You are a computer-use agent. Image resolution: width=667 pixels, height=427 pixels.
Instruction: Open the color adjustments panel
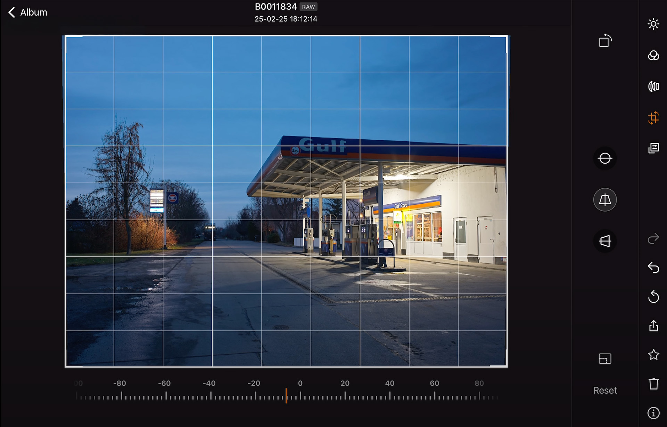[x=653, y=56]
